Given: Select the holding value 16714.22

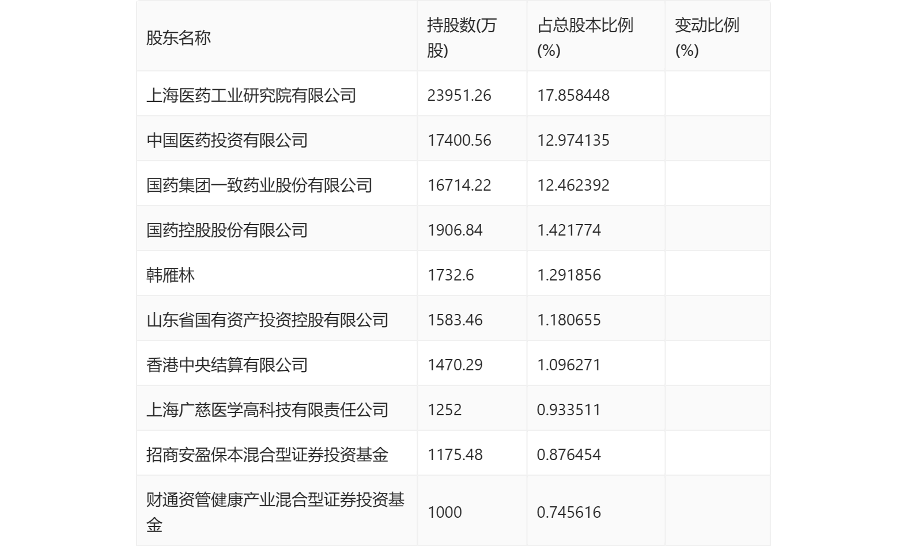Looking at the screenshot, I should tap(459, 185).
